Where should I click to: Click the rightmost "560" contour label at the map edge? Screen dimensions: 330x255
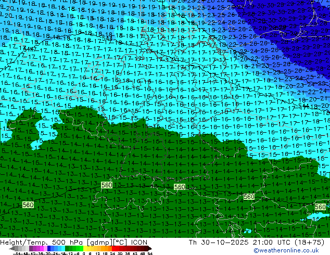320,207
